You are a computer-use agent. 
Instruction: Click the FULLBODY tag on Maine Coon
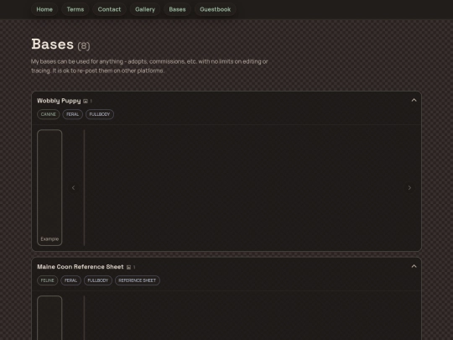click(x=98, y=280)
